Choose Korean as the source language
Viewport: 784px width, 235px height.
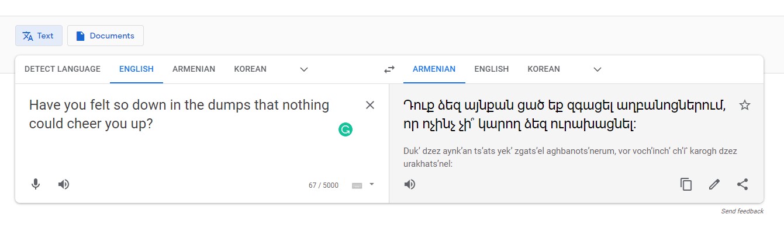(x=250, y=69)
